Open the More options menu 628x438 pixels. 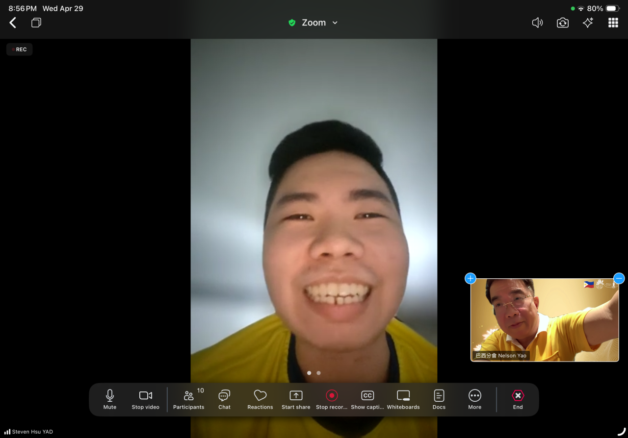[475, 399]
